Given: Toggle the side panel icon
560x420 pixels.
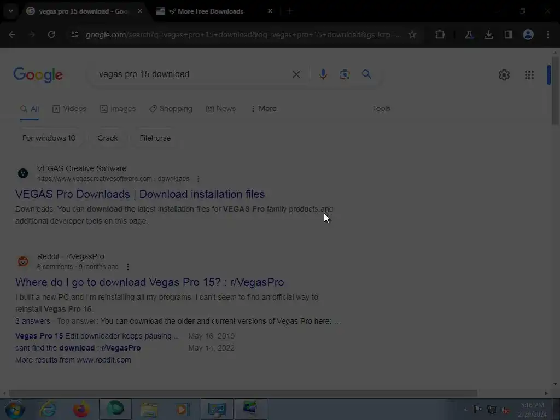Looking at the screenshot, I should point(508,34).
